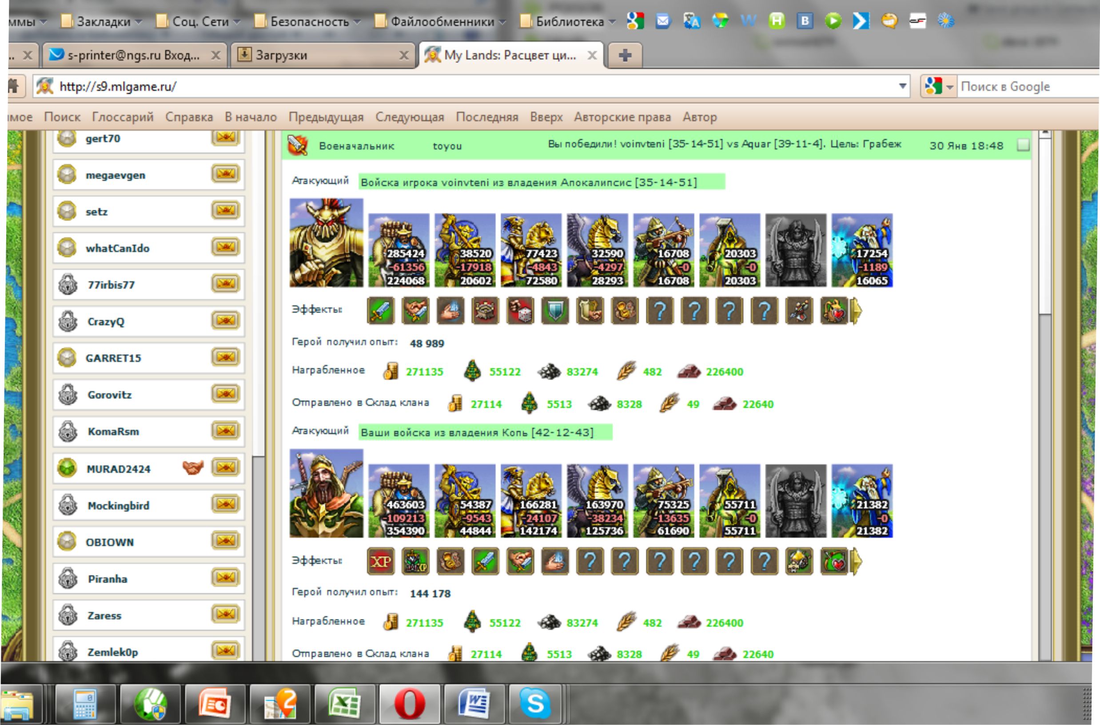Image resolution: width=1100 pixels, height=725 pixels.
Task: Click the envelope icon next to CrazyQ
Action: [x=226, y=320]
